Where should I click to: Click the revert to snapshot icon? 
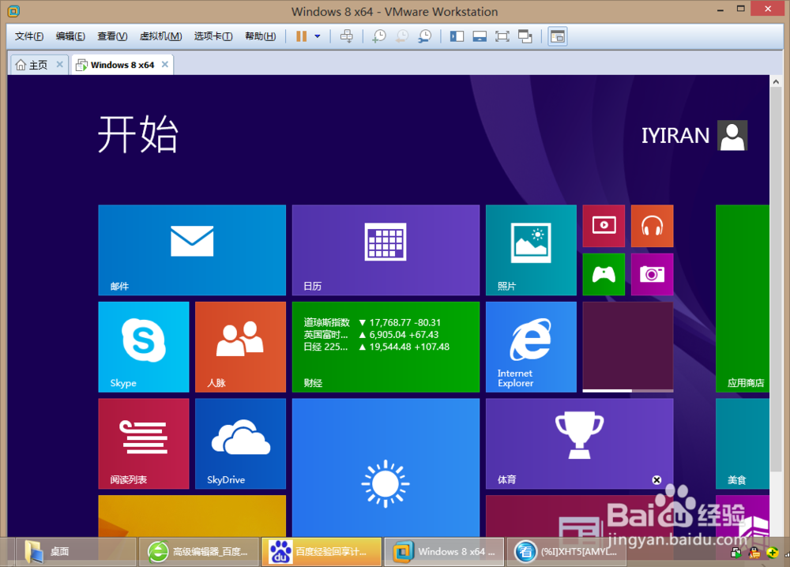click(401, 36)
